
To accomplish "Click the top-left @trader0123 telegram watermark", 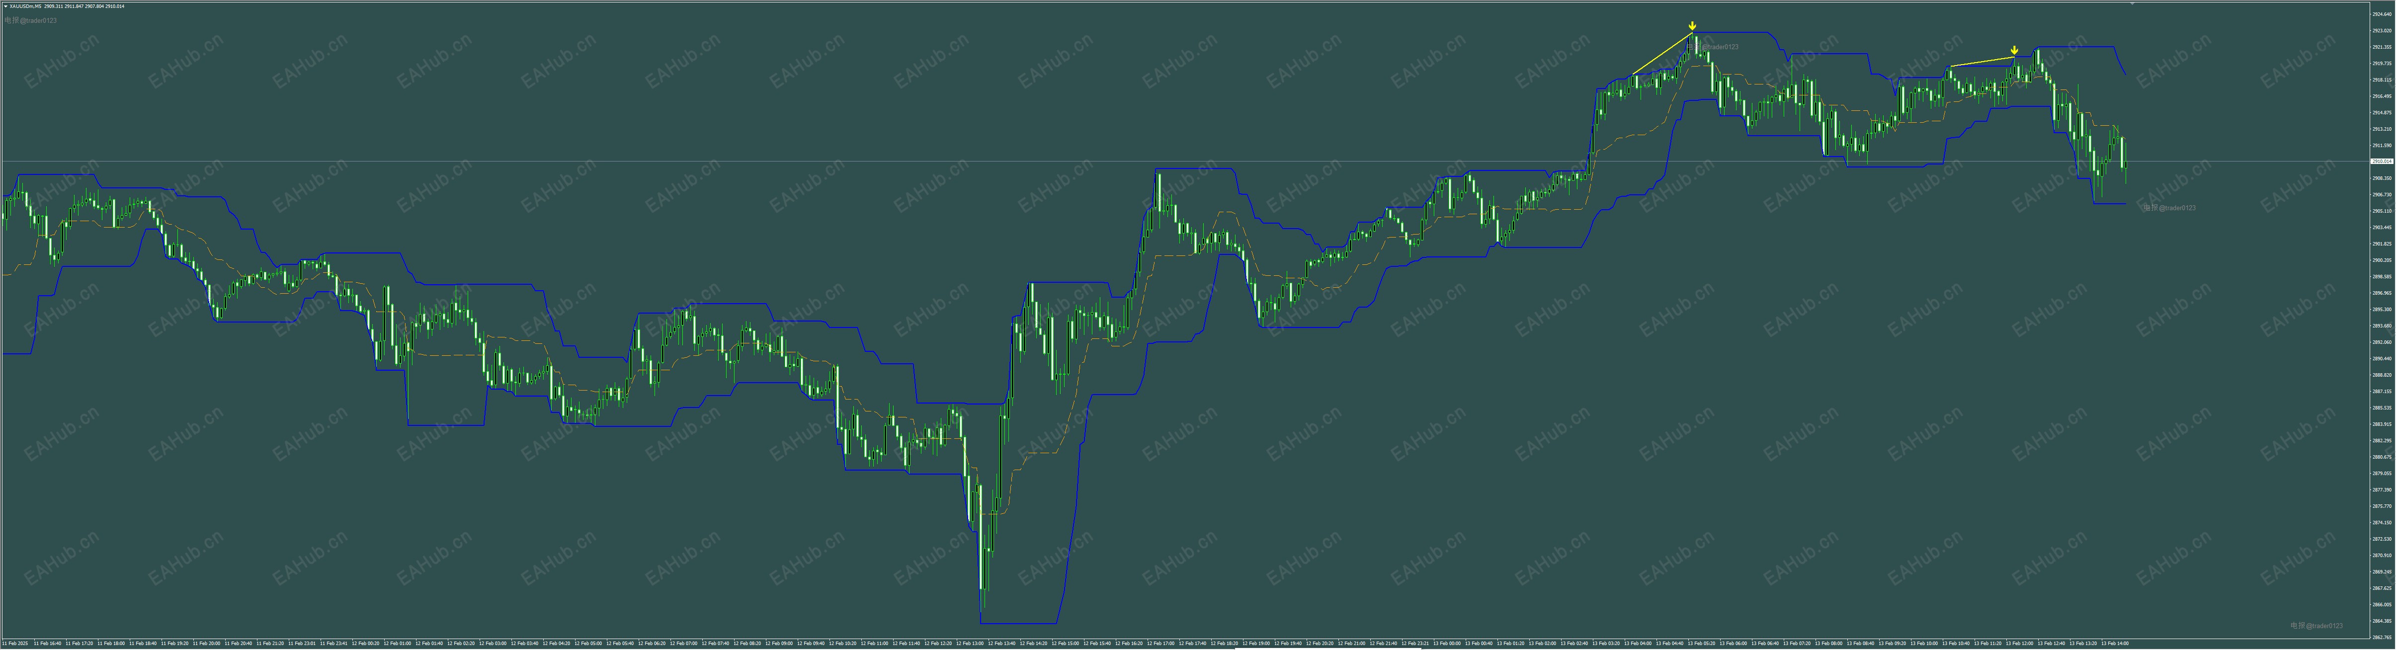I will [31, 20].
